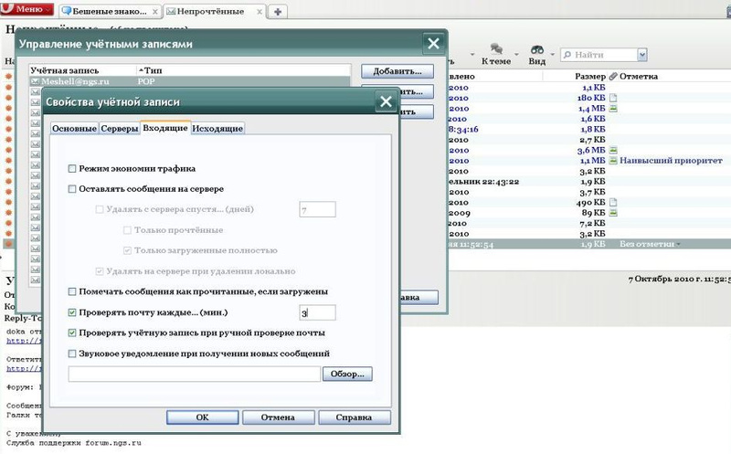
Task: Click envelope icon beside Meshell@ngs.ru account
Action: tap(35, 81)
